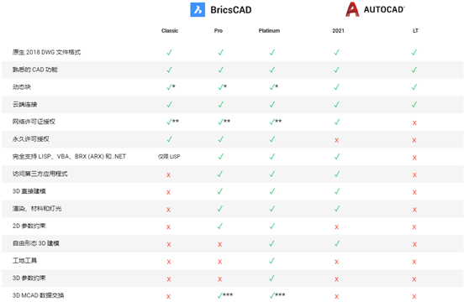Click the 2021 checkmark in the 自由形态 3D 建模 row

(337, 243)
